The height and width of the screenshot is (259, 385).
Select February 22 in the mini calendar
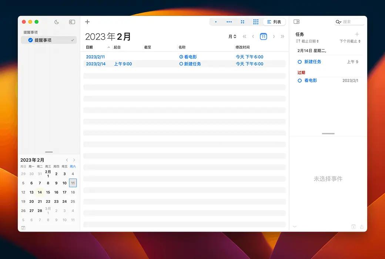48,201
